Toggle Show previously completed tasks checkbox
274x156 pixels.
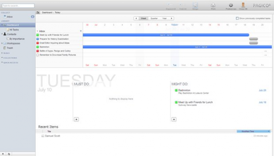pyautogui.click(x=237, y=18)
